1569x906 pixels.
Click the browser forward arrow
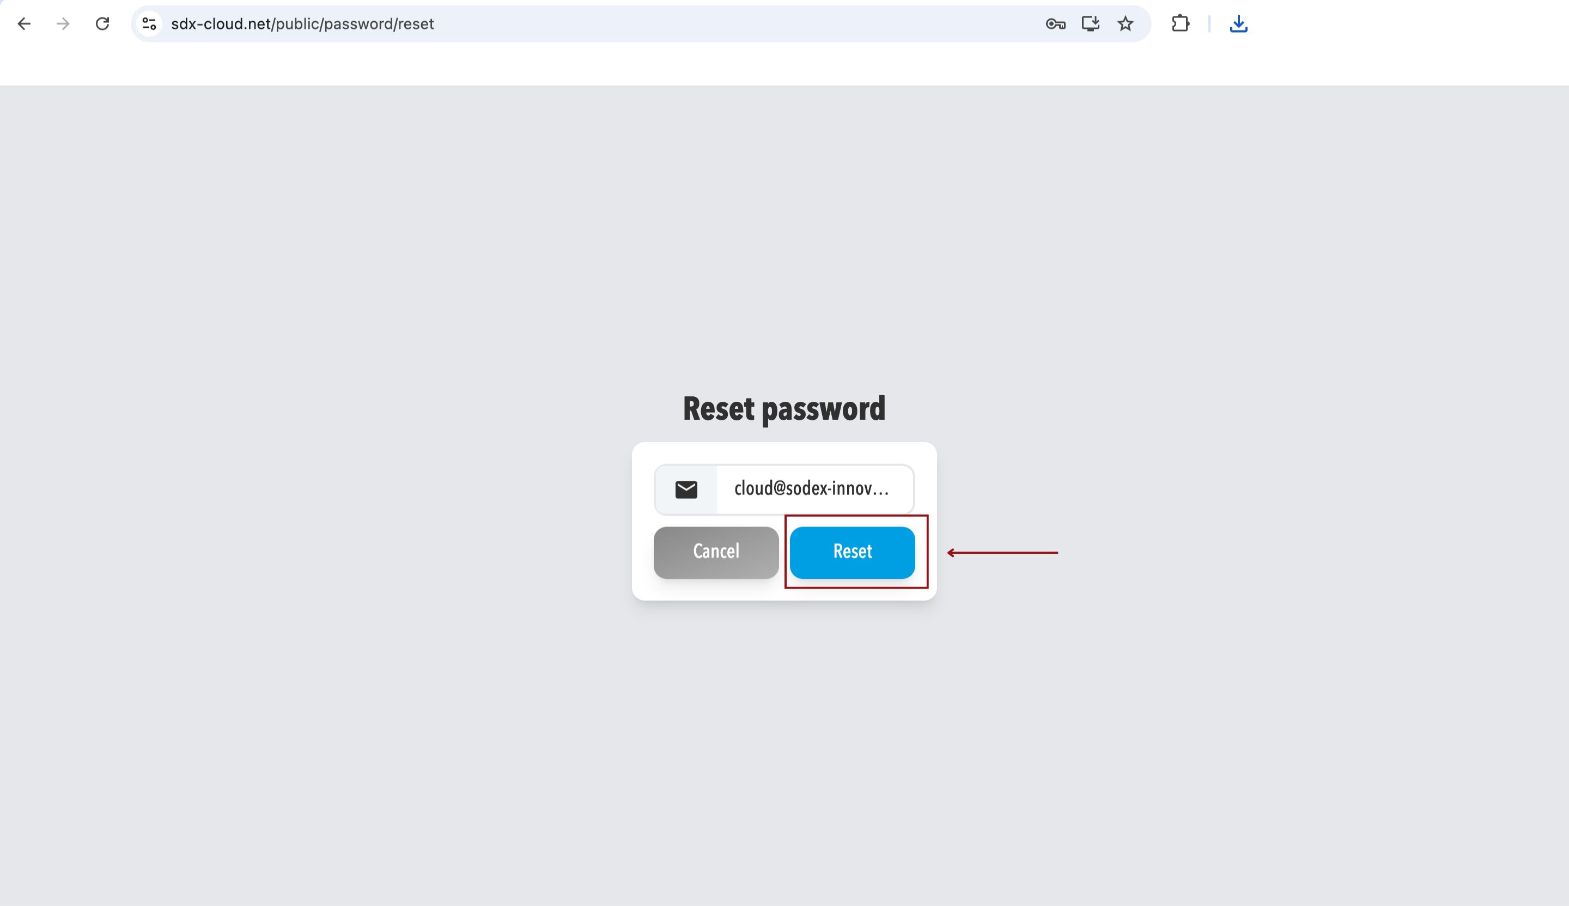63,23
